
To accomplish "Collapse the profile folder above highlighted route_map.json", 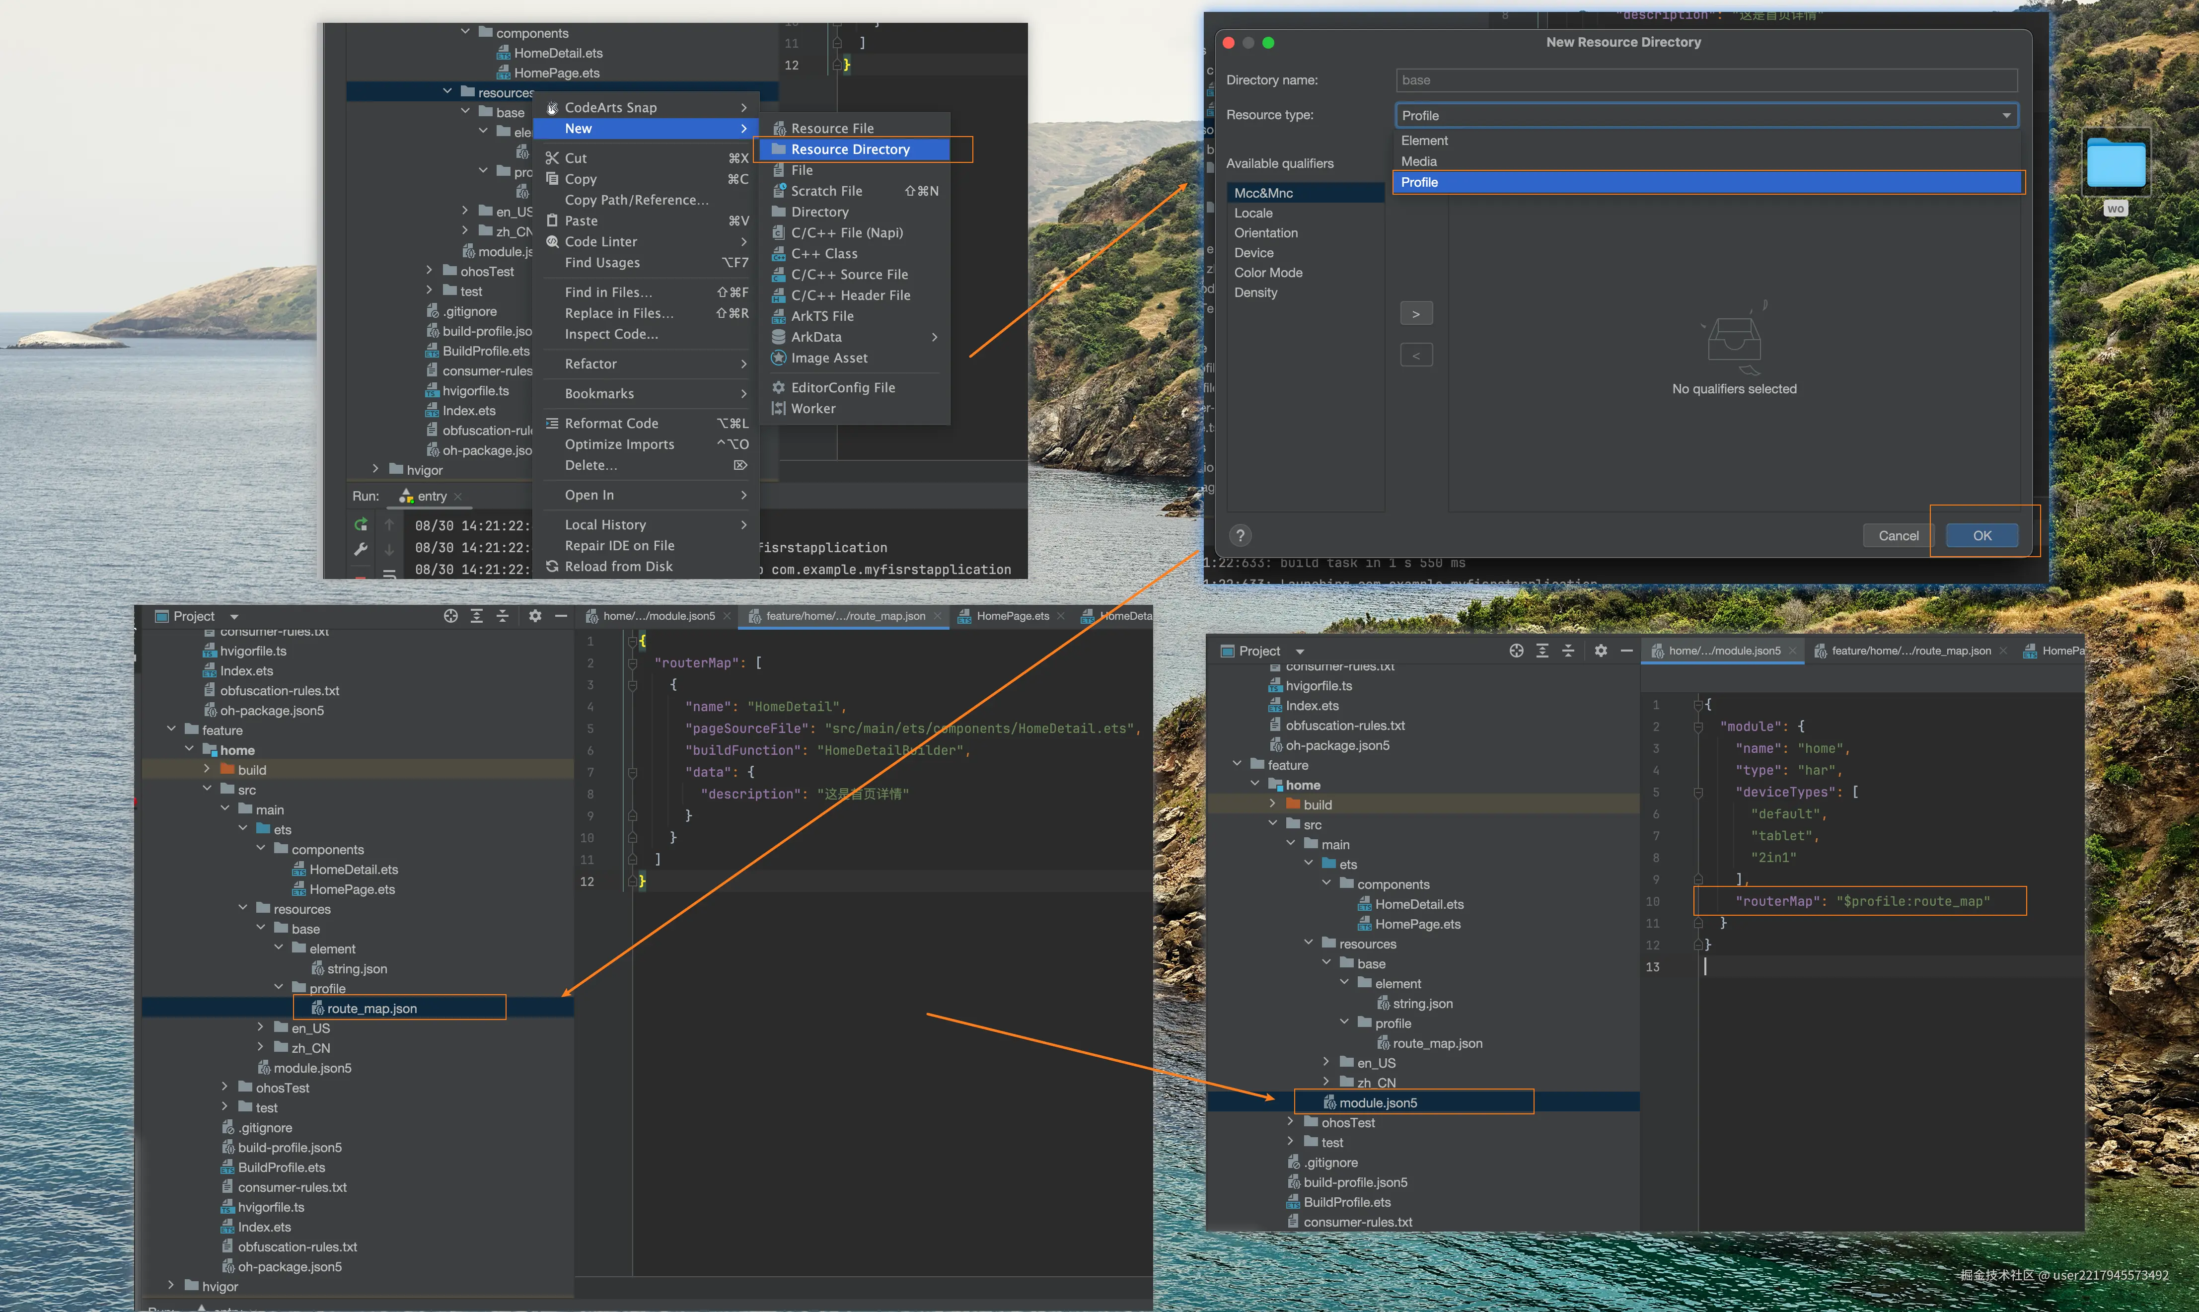I will pos(279,988).
